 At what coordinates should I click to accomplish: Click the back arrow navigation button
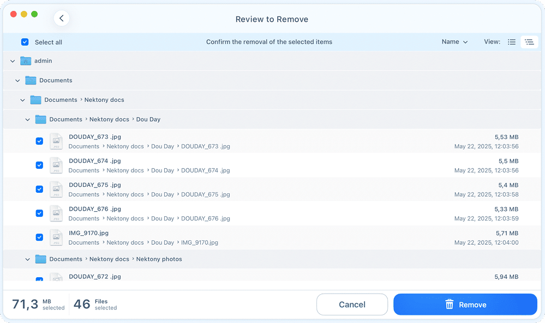(61, 18)
